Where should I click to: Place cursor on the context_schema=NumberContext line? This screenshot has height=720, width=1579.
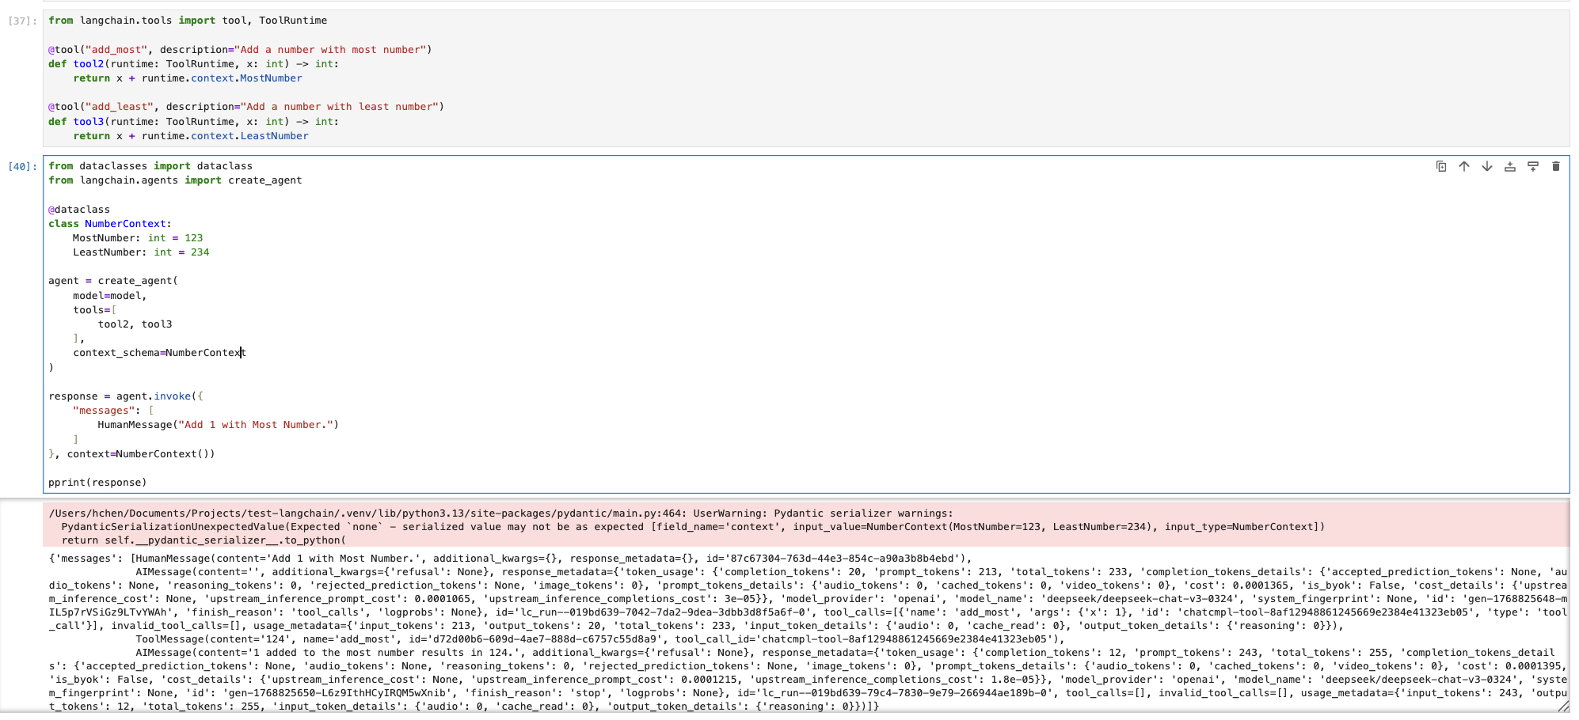click(159, 353)
